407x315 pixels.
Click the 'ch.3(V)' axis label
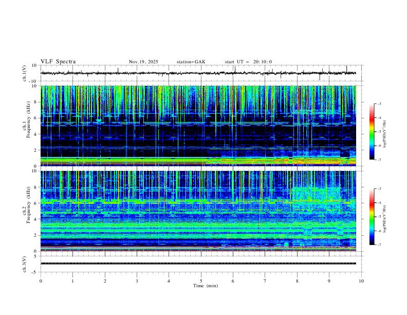[x=25, y=264]
